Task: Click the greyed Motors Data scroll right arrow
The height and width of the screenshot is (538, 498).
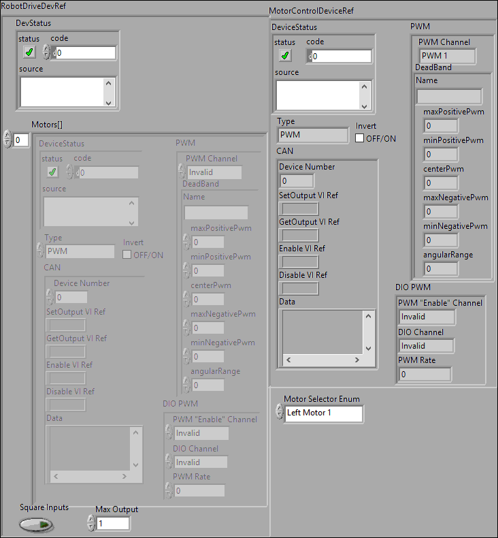Action: 124,476
